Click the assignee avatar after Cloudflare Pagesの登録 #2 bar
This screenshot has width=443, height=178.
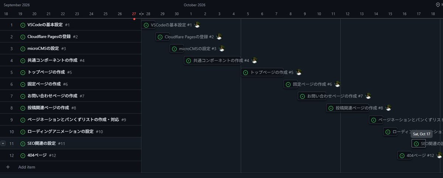(x=219, y=37)
